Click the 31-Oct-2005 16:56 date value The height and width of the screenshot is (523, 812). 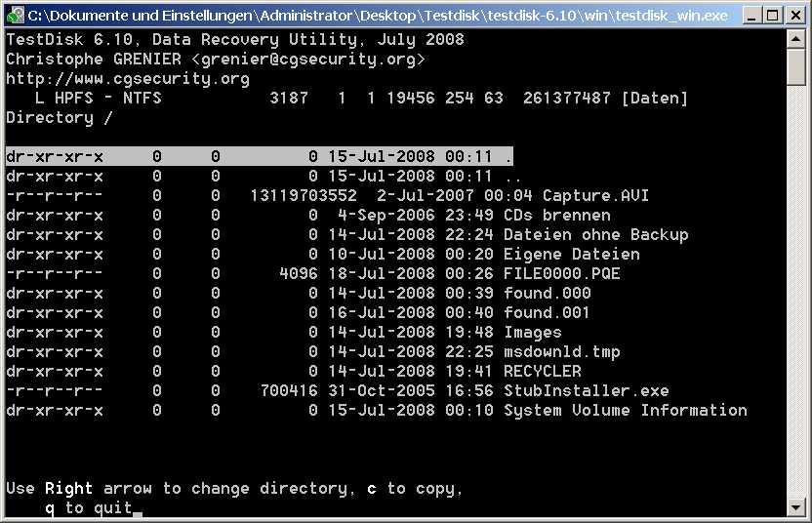(x=410, y=391)
